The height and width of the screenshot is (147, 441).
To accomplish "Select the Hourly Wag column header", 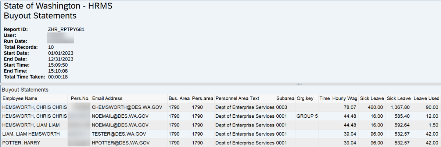I will [345, 99].
